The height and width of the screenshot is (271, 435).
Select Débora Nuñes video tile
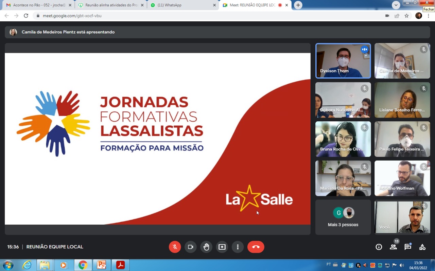click(x=343, y=100)
